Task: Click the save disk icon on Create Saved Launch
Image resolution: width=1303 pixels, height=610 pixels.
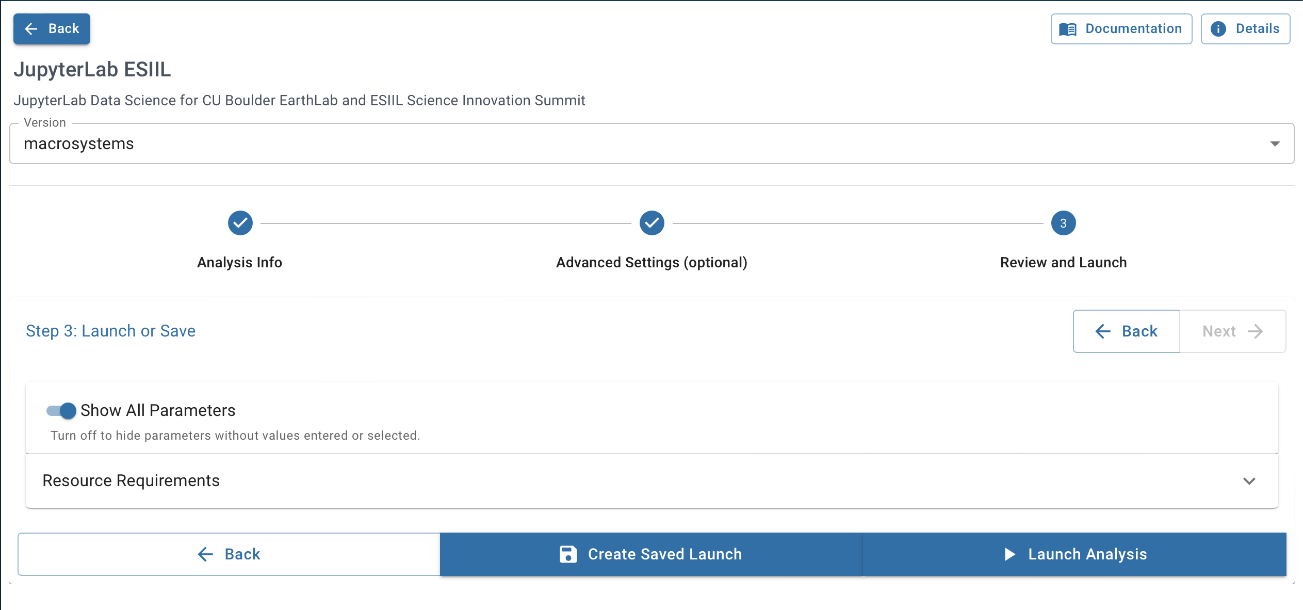Action: pyautogui.click(x=568, y=554)
